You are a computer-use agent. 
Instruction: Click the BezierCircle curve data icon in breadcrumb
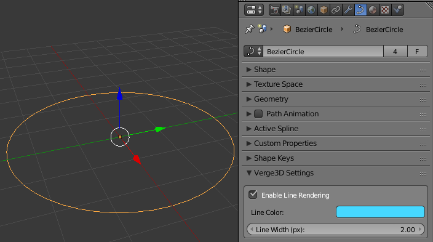pos(357,29)
